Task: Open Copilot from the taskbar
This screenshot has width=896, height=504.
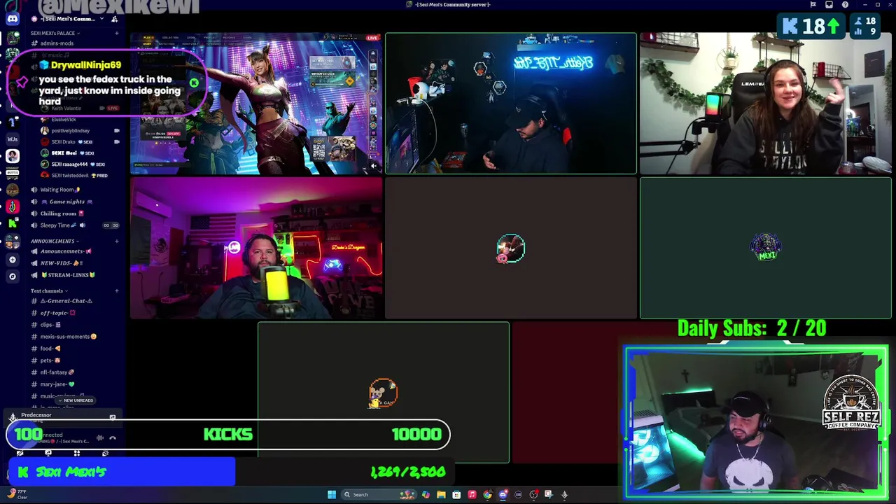Action: point(426,495)
